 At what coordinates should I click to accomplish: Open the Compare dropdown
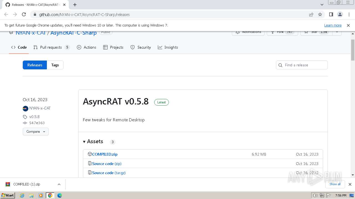coord(36,132)
